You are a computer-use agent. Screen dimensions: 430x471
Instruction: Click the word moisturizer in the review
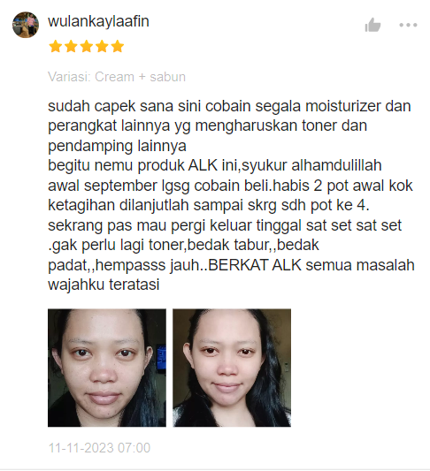[343, 106]
